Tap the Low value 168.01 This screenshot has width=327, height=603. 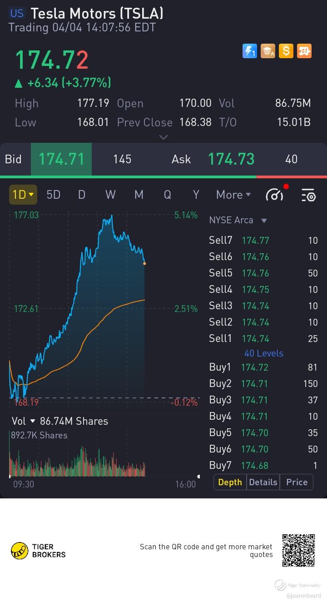tap(93, 122)
